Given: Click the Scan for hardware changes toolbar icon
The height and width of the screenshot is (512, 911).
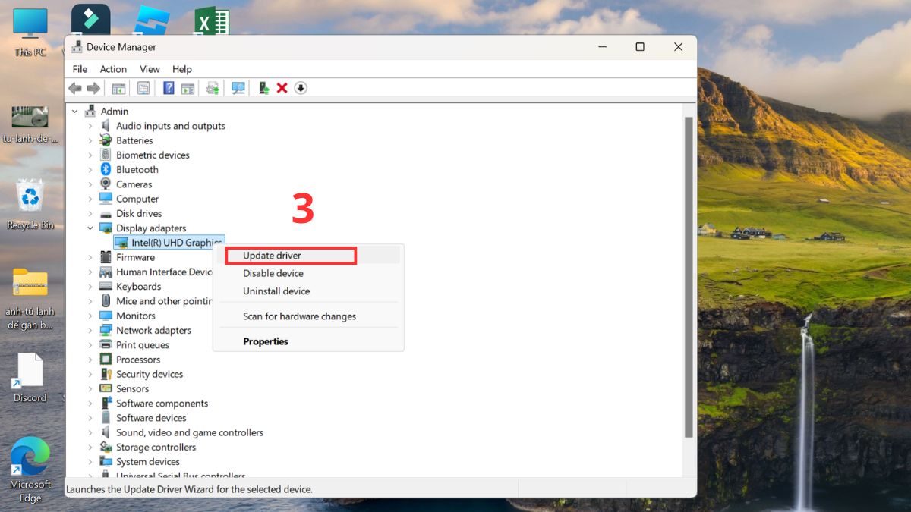Looking at the screenshot, I should (238, 88).
